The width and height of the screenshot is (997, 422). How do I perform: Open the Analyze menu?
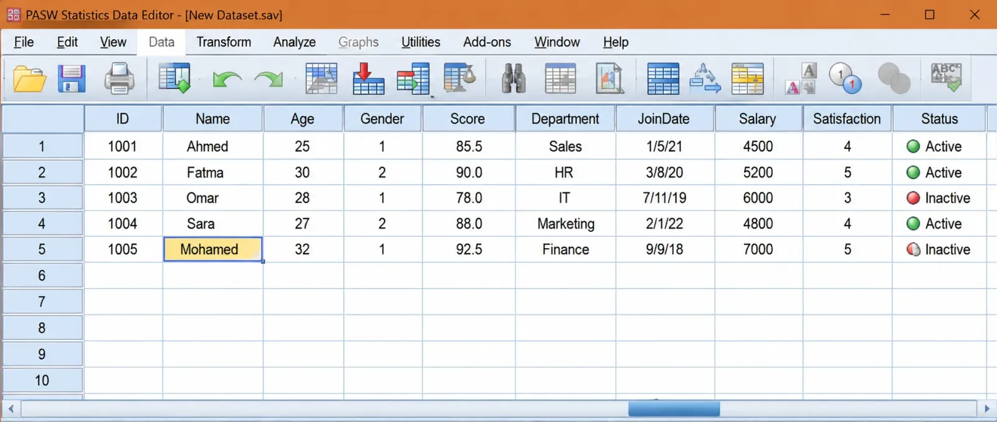pos(294,42)
